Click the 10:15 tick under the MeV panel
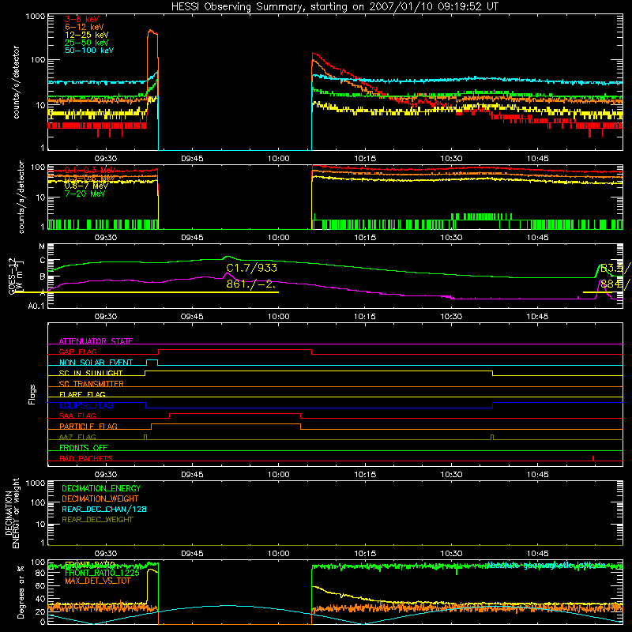The height and width of the screenshot is (632, 632). click(365, 238)
